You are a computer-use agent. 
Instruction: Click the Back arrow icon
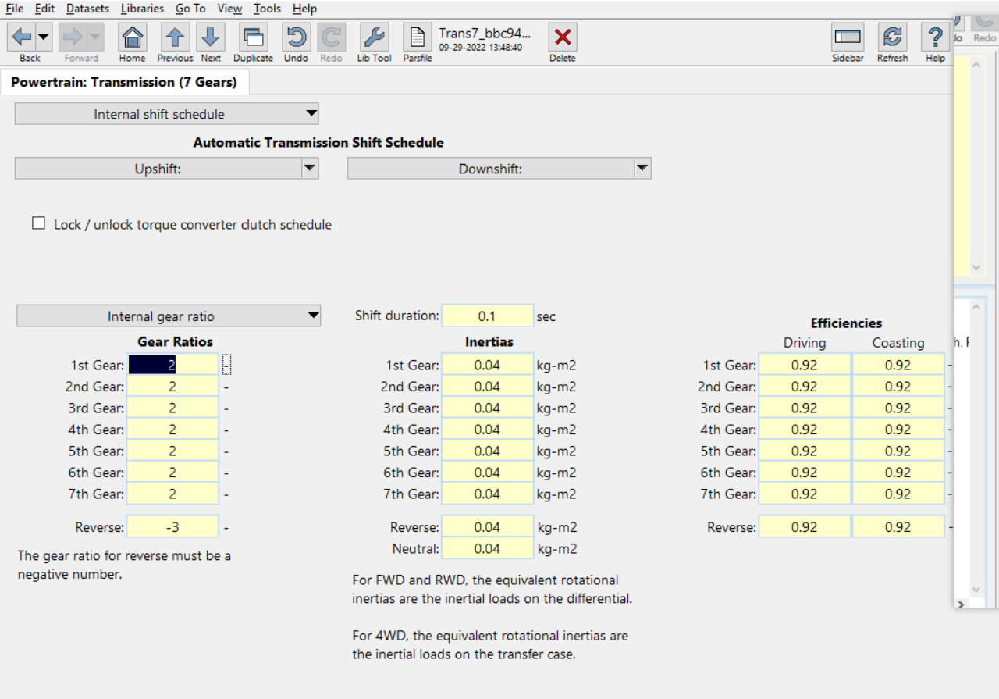pyautogui.click(x=22, y=37)
